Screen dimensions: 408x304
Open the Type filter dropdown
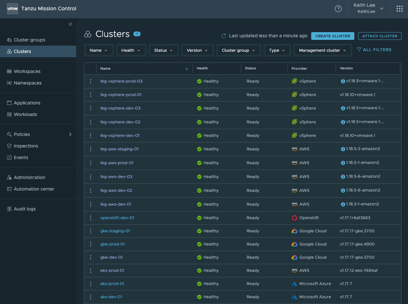click(277, 50)
